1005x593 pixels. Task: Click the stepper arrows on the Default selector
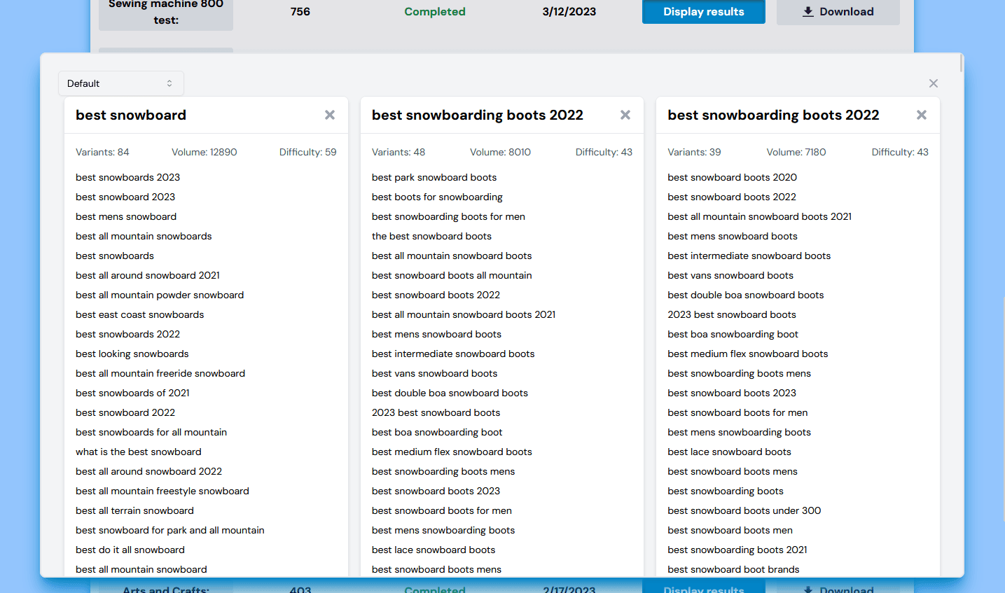click(169, 83)
